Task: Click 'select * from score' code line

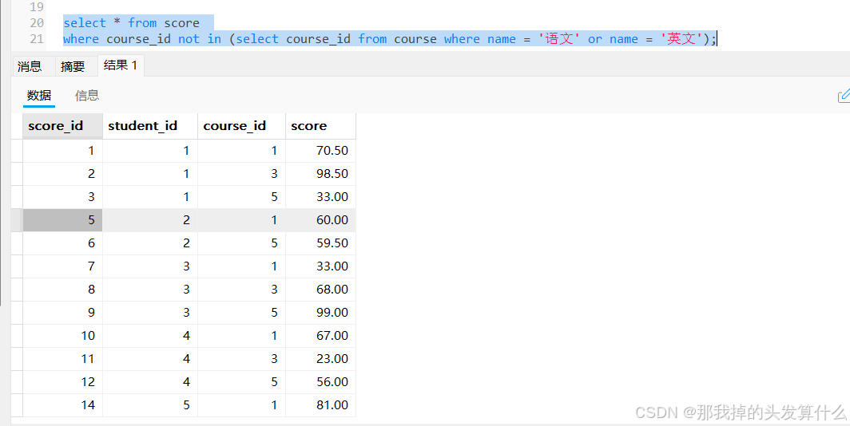Action: (131, 22)
